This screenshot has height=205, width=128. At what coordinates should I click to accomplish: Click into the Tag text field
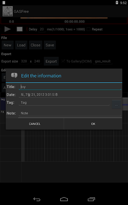click(x=64, y=102)
